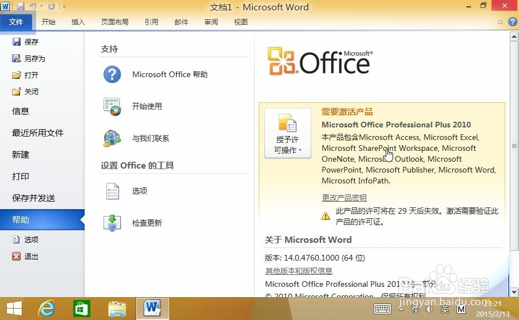Exit Word with 退出

pyautogui.click(x=25, y=256)
